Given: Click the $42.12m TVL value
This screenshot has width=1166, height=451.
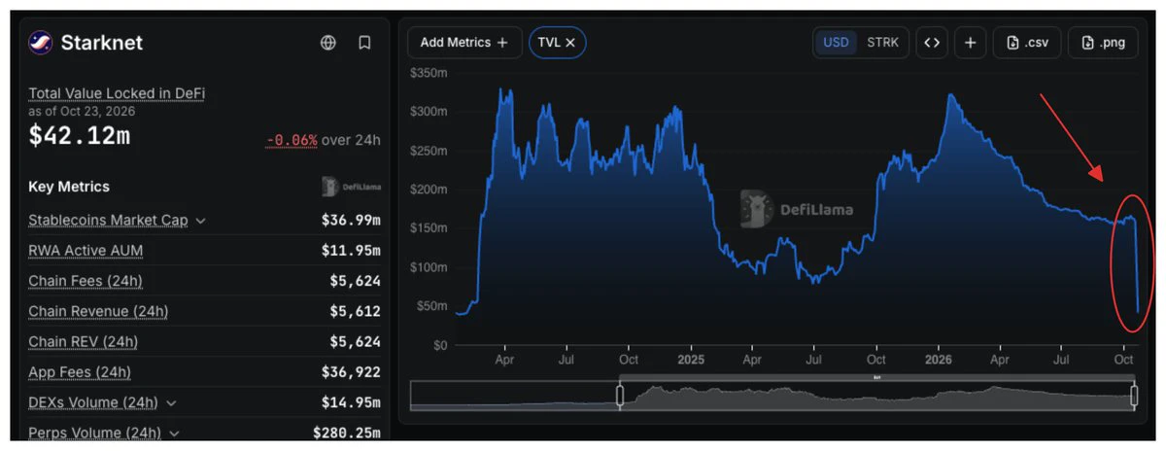Looking at the screenshot, I should click(x=79, y=137).
